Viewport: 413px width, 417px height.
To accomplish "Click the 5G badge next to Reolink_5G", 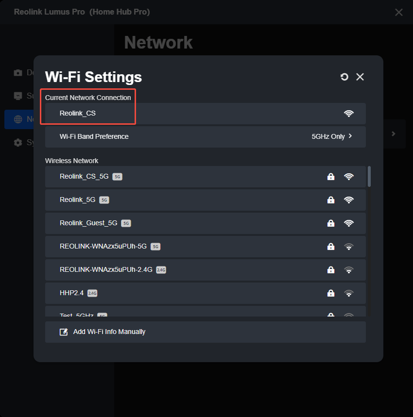I will tap(104, 200).
